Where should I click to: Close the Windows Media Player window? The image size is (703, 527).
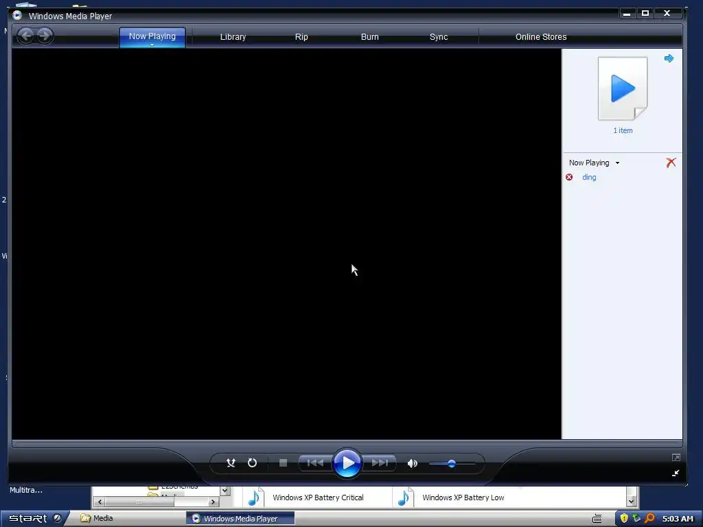pyautogui.click(x=667, y=14)
